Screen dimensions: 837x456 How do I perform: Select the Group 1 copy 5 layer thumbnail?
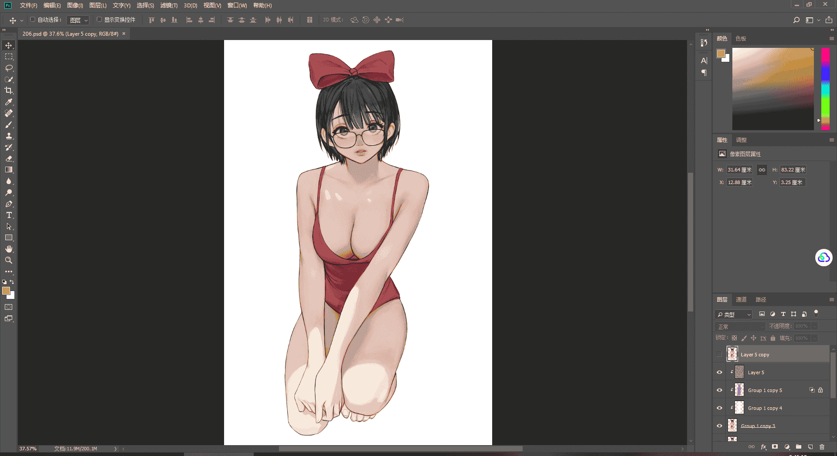739,390
